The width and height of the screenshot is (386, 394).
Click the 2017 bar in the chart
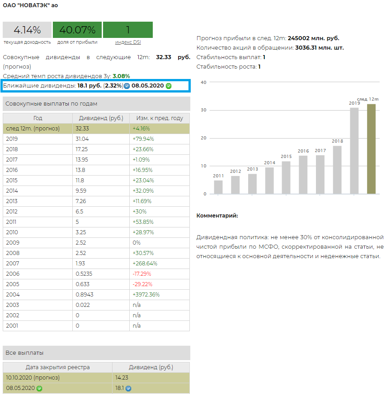[320, 174]
